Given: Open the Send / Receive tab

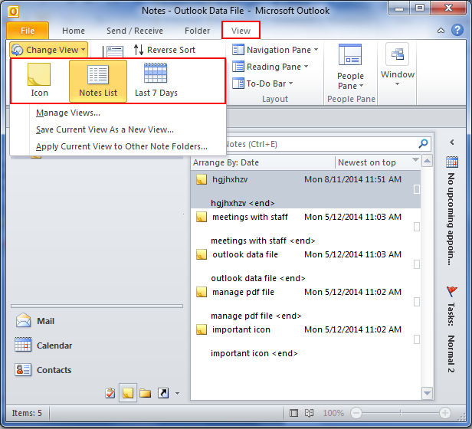Looking at the screenshot, I should click(x=135, y=31).
